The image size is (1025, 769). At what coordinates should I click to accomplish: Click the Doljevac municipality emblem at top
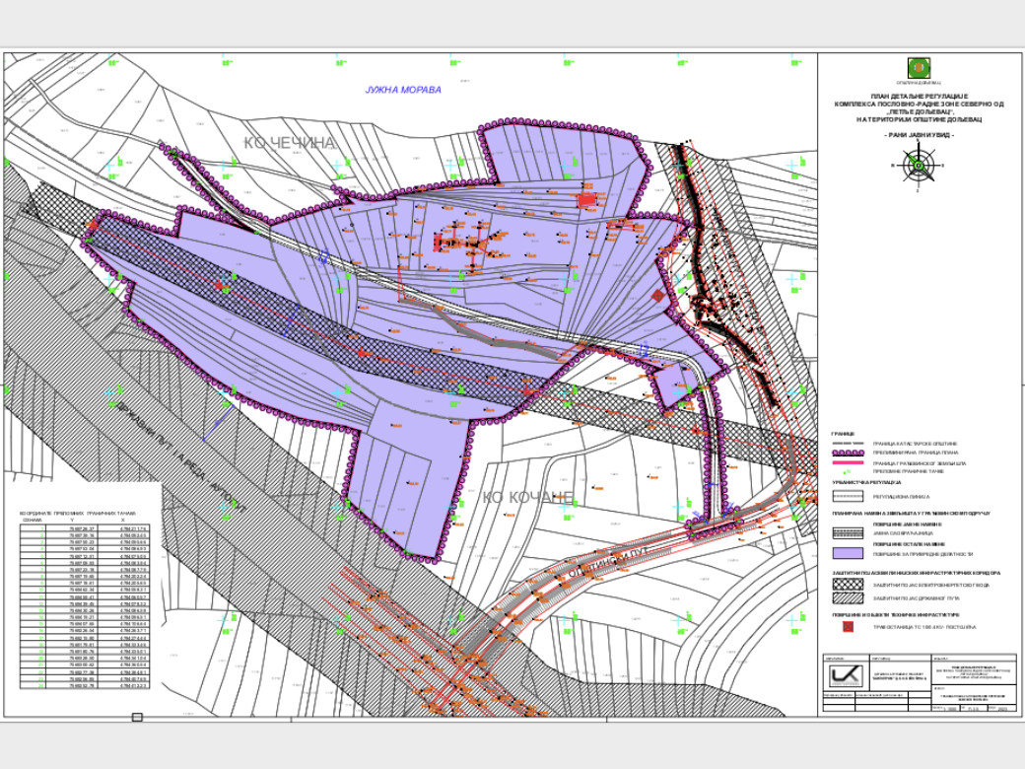point(919,68)
